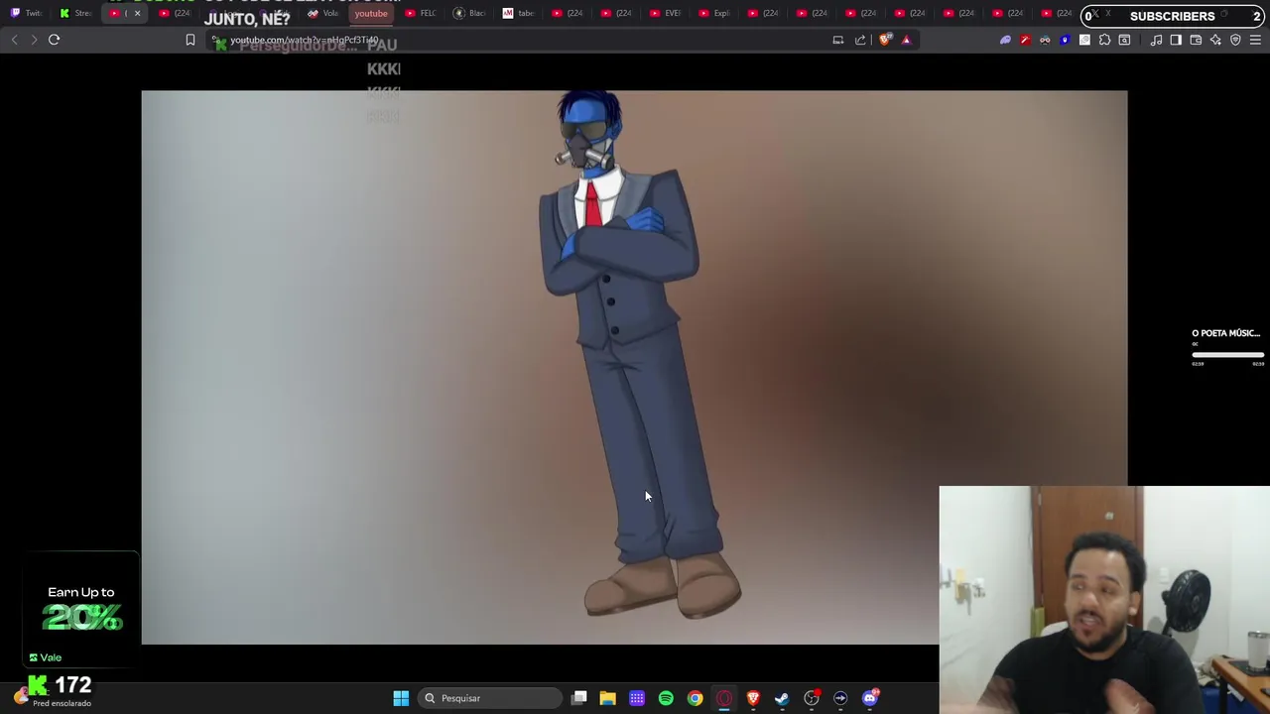Switch to the Twitch tab
The width and height of the screenshot is (1270, 714).
(x=27, y=13)
